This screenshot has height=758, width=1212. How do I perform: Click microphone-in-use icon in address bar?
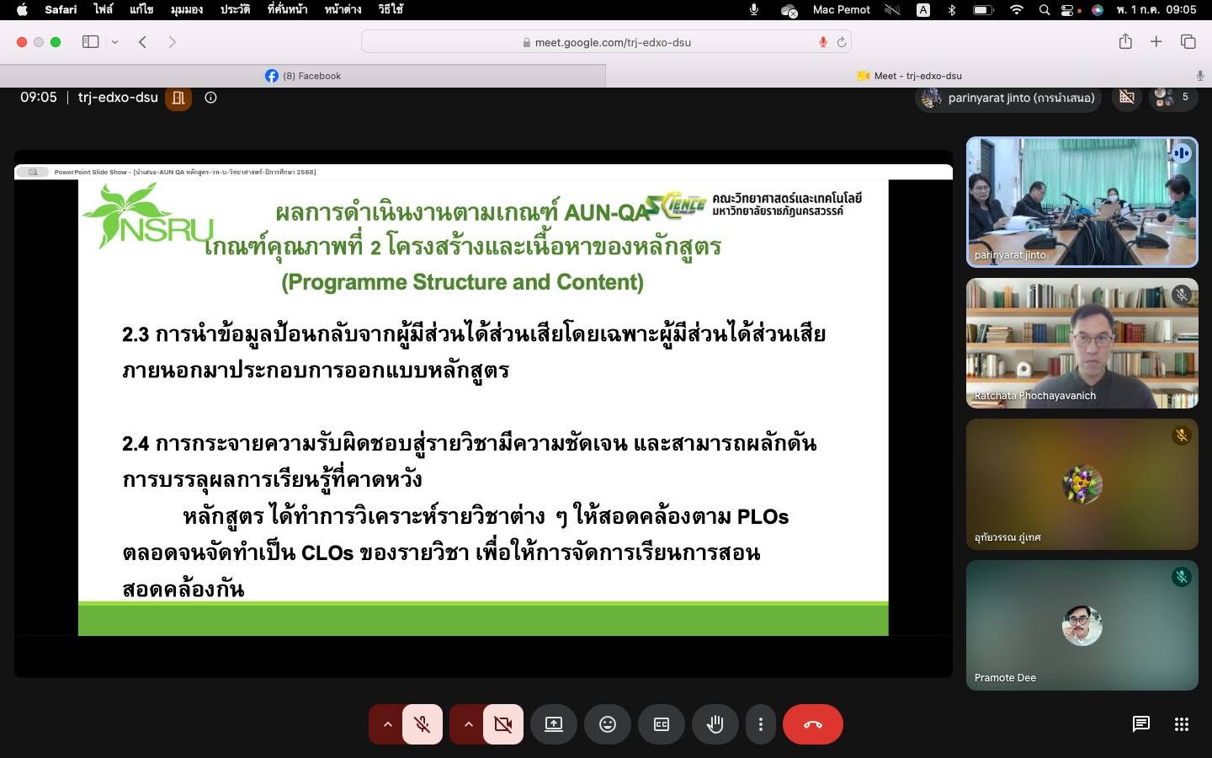click(823, 42)
